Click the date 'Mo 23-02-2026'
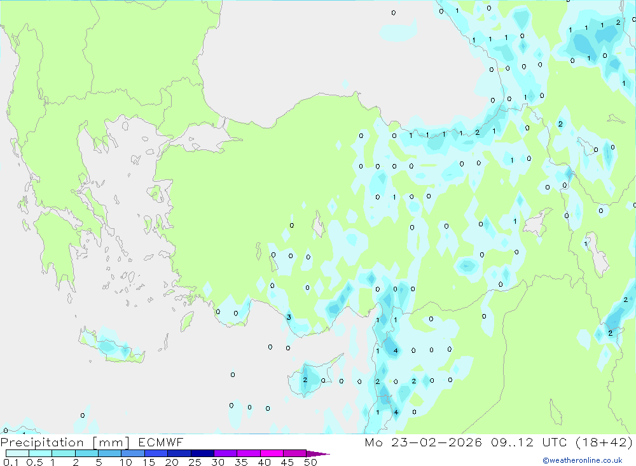The width and height of the screenshot is (636, 466). pos(423,442)
